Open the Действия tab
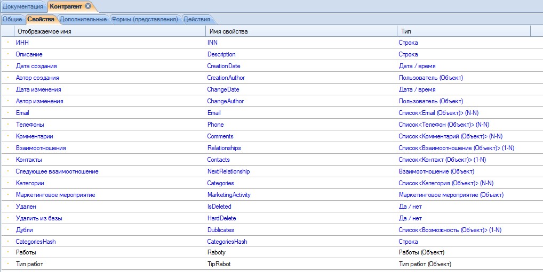 click(196, 19)
